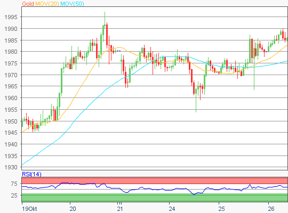This screenshot has width=288, height=213.
Task: Select the MOV(50) legend label
Action: coord(72,4)
